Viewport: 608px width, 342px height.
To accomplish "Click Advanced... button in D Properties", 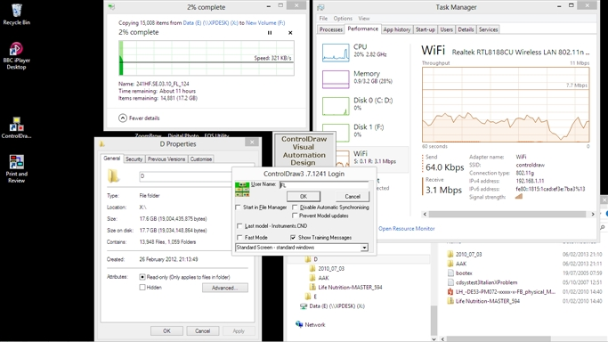I will point(225,288).
